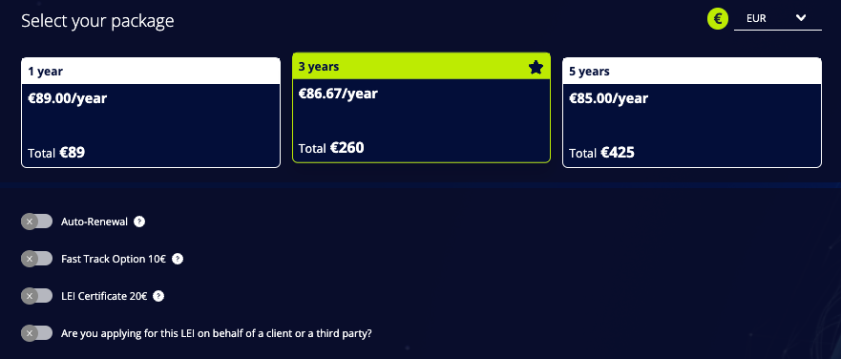Click the Select your package heading
Screen dimensions: 841x359
97,21
